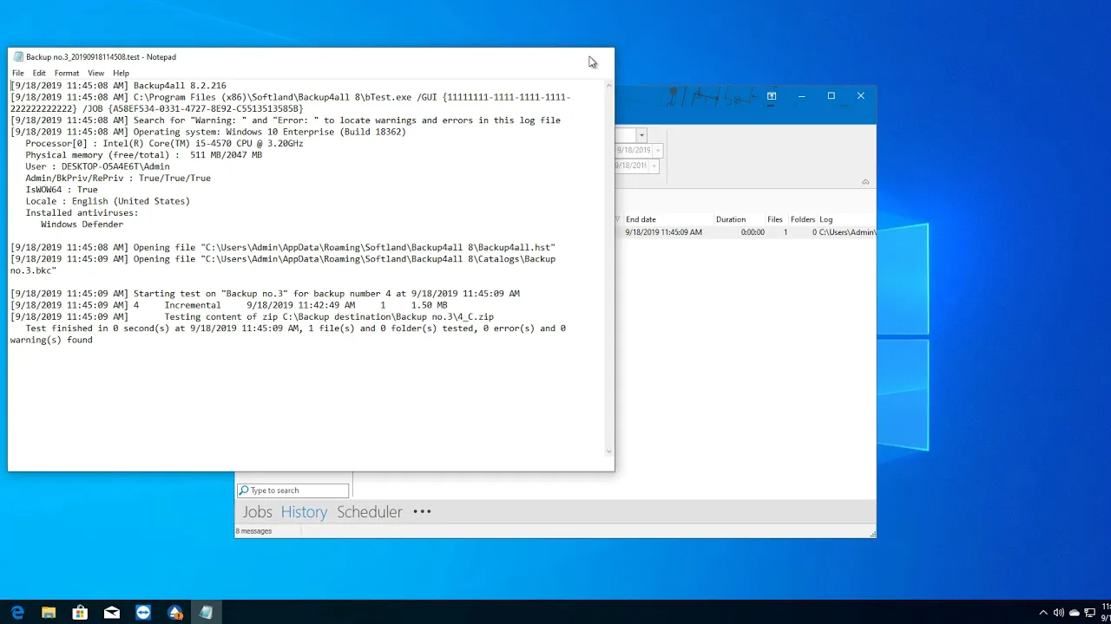Viewport: 1111px width, 624px height.
Task: Switch to the Jobs tab in Backup4all
Action: [x=257, y=511]
